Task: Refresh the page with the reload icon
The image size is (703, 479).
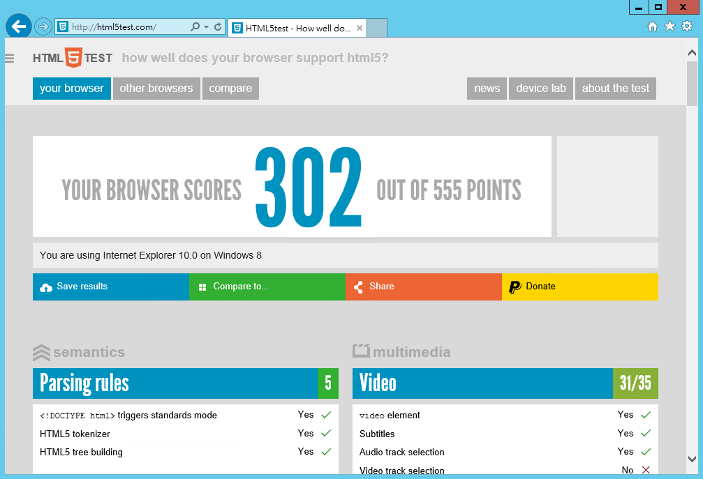Action: [x=218, y=27]
